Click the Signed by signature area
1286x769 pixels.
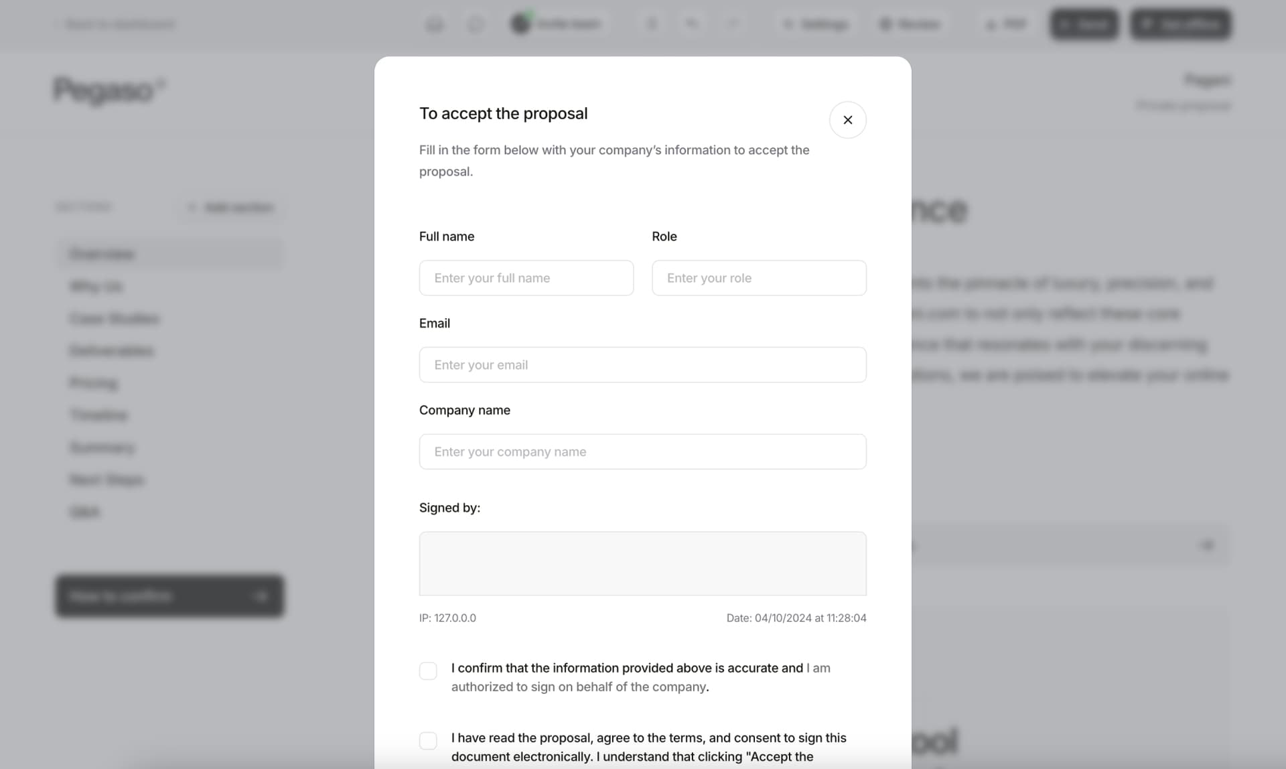[643, 563]
